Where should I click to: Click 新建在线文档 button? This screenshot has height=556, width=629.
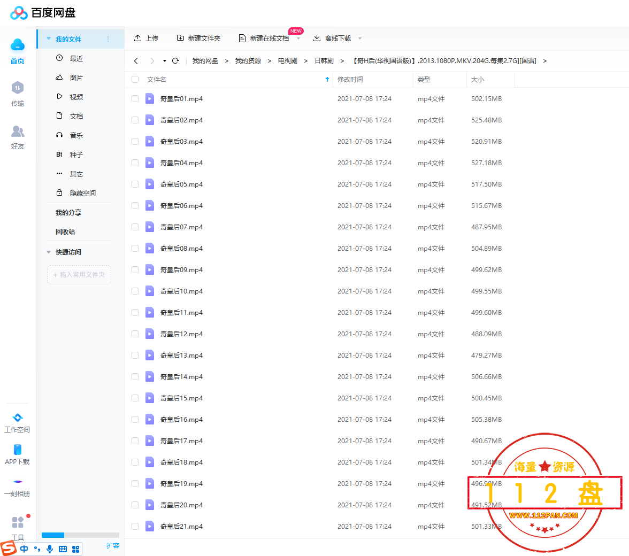pyautogui.click(x=264, y=38)
